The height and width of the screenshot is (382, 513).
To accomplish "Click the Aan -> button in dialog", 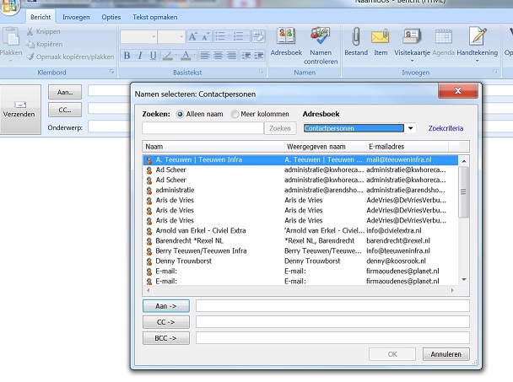I will click(166, 306).
